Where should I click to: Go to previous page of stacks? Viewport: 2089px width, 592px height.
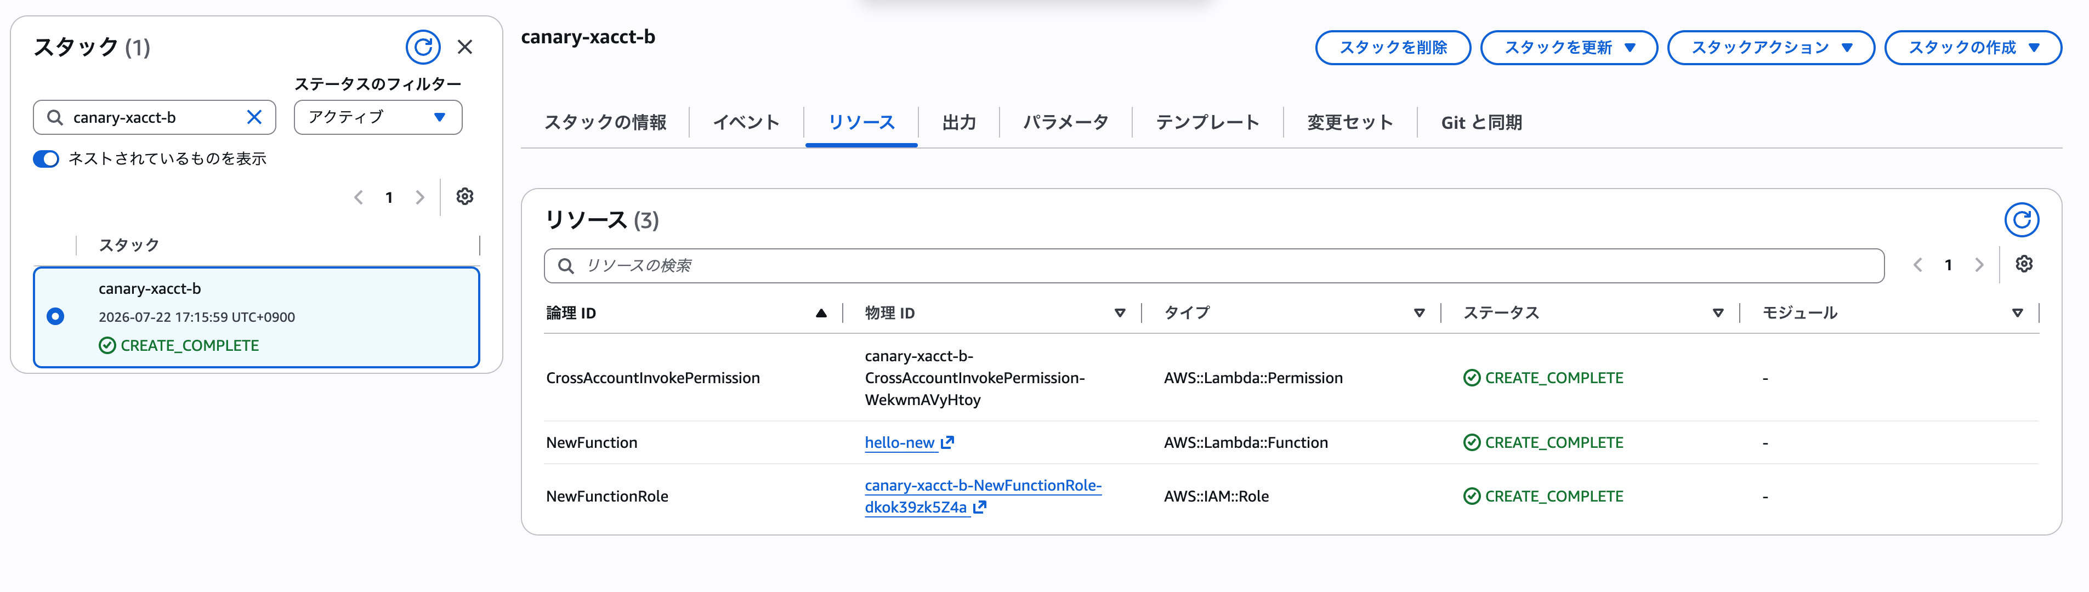[x=359, y=197]
